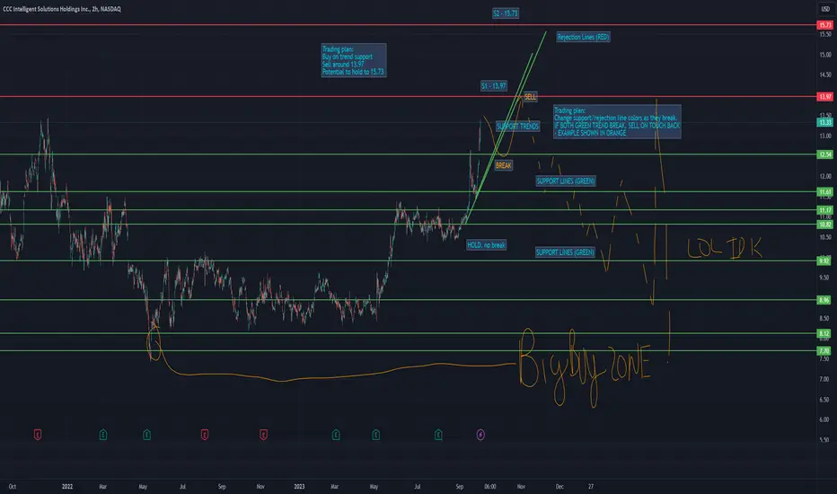Select the green 10.82 price level label
The image size is (837, 494).
pos(825,225)
